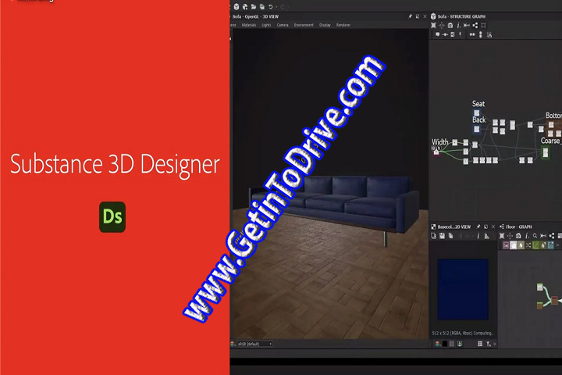Click the pan/move icon in Floor graph toolbar

pyautogui.click(x=510, y=236)
